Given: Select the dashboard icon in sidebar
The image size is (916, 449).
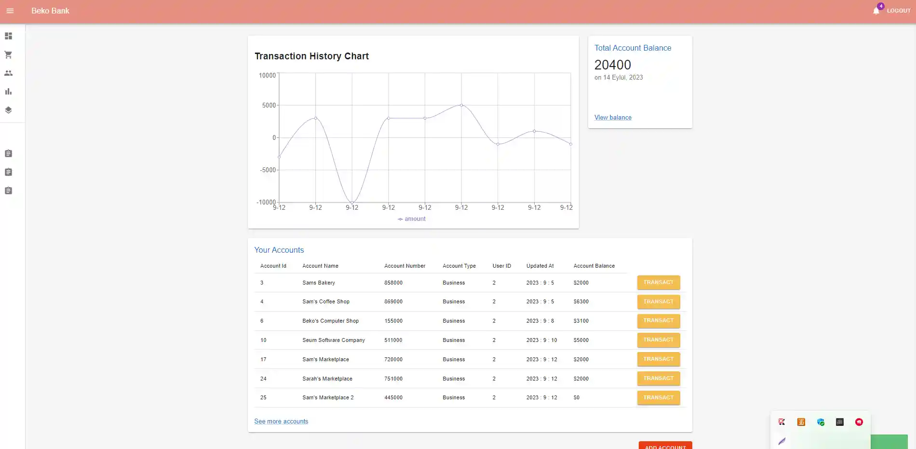Looking at the screenshot, I should (x=8, y=36).
